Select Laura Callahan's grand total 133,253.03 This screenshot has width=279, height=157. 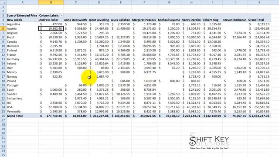click(121, 116)
